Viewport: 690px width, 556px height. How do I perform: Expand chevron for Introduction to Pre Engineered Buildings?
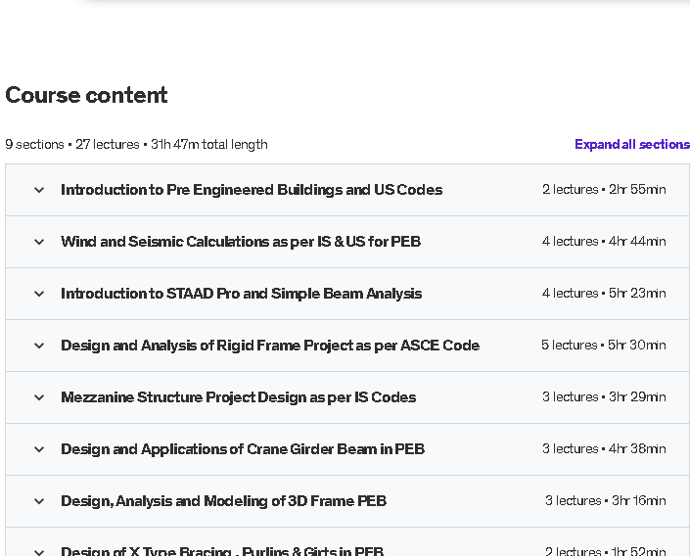[x=39, y=190]
